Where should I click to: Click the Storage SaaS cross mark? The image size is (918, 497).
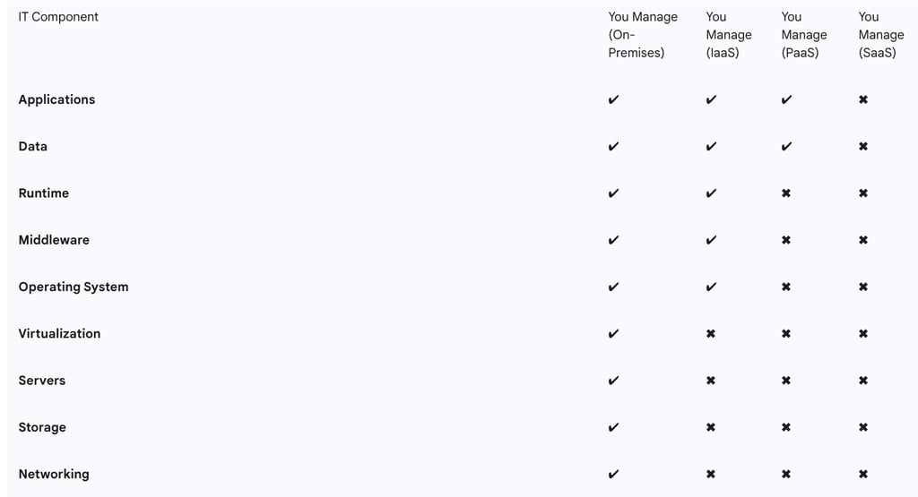(x=863, y=428)
